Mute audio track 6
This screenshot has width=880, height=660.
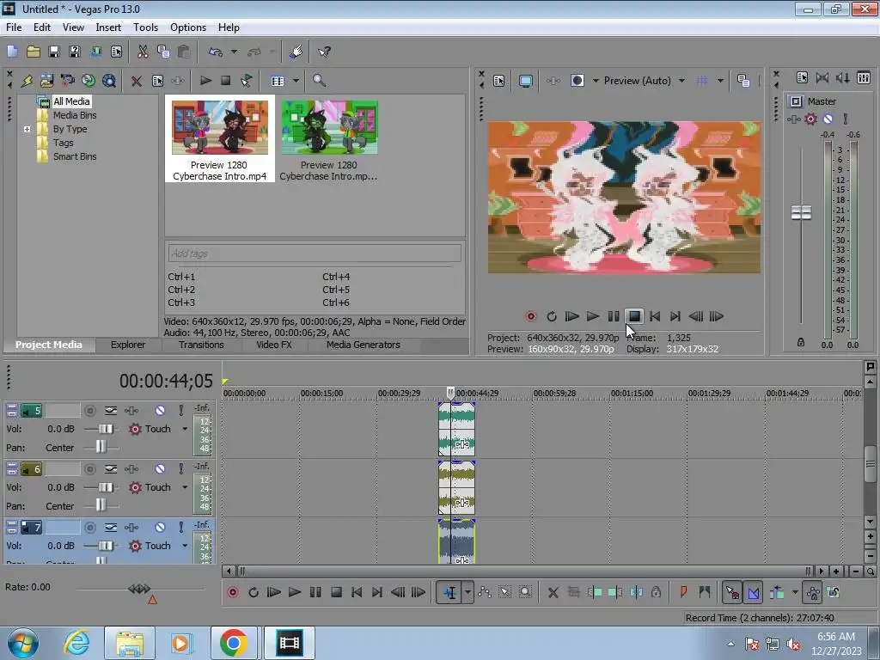[160, 469]
